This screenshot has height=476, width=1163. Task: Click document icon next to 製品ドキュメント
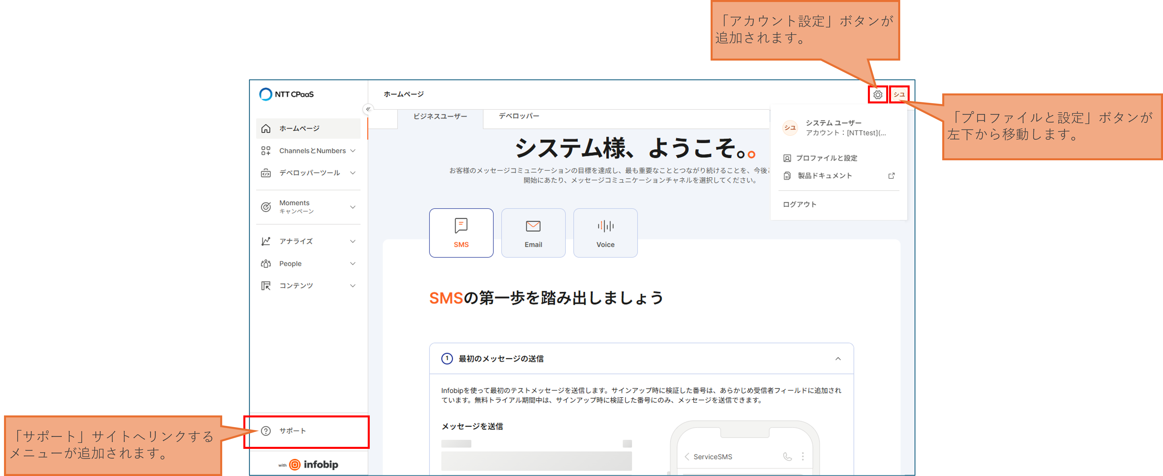(x=787, y=175)
